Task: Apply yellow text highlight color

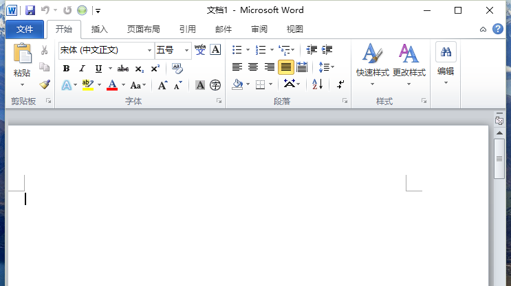Action: (x=87, y=85)
